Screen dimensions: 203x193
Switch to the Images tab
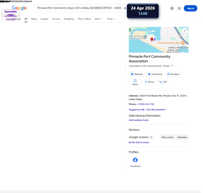click(44, 19)
